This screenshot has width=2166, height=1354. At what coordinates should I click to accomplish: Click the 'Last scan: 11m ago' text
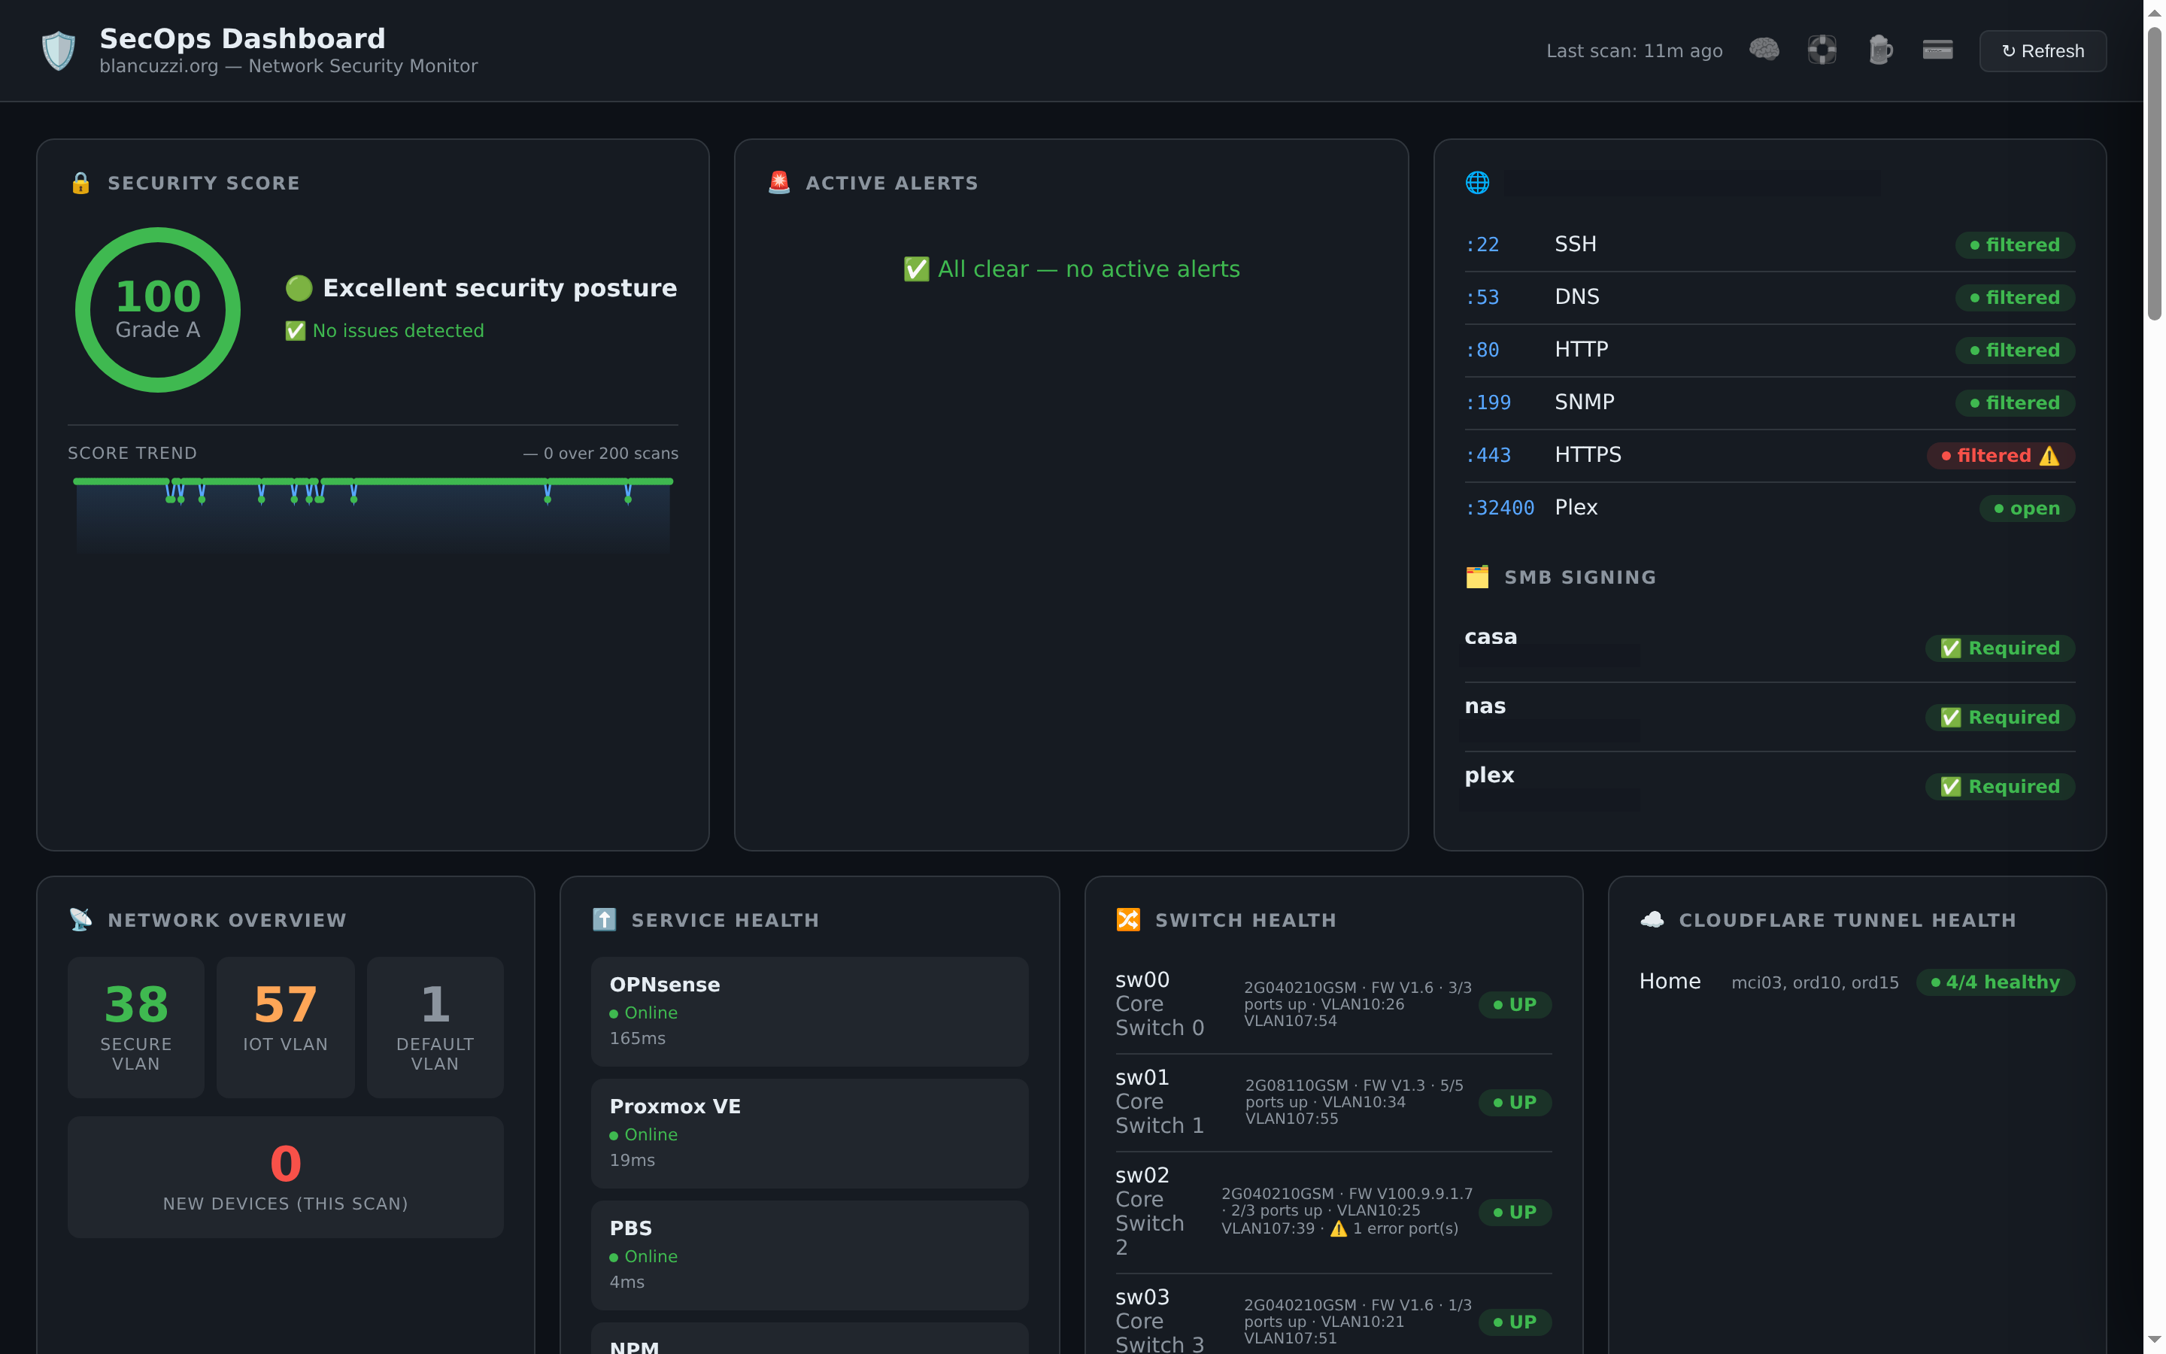[x=1634, y=51]
